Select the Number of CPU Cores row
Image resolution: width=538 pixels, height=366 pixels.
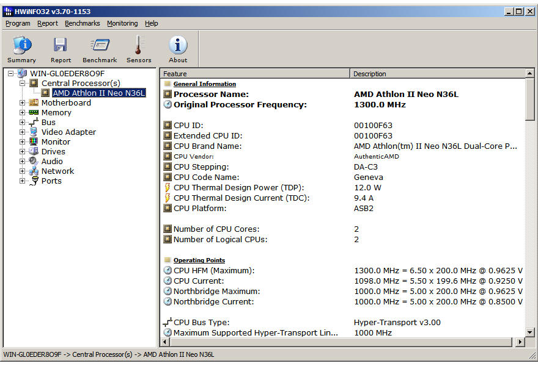click(342, 229)
